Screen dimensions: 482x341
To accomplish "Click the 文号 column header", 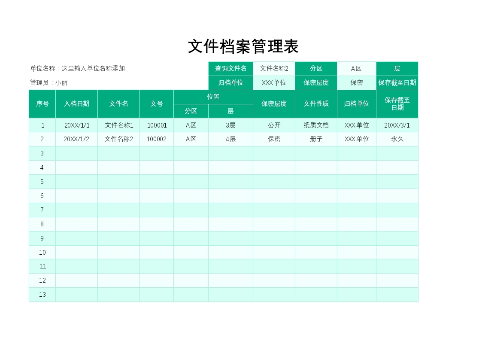I will pyautogui.click(x=157, y=104).
